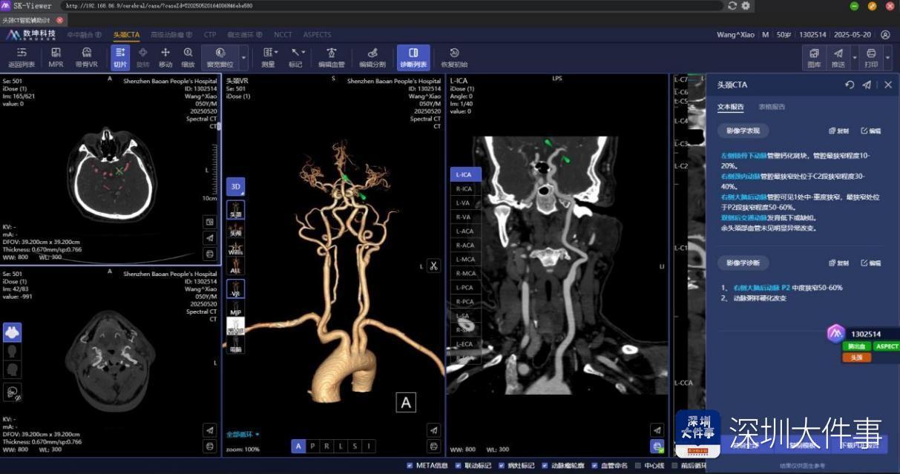Image resolution: width=900 pixels, height=474 pixels.
Task: Click the MPR toolbar icon
Action: [x=56, y=57]
